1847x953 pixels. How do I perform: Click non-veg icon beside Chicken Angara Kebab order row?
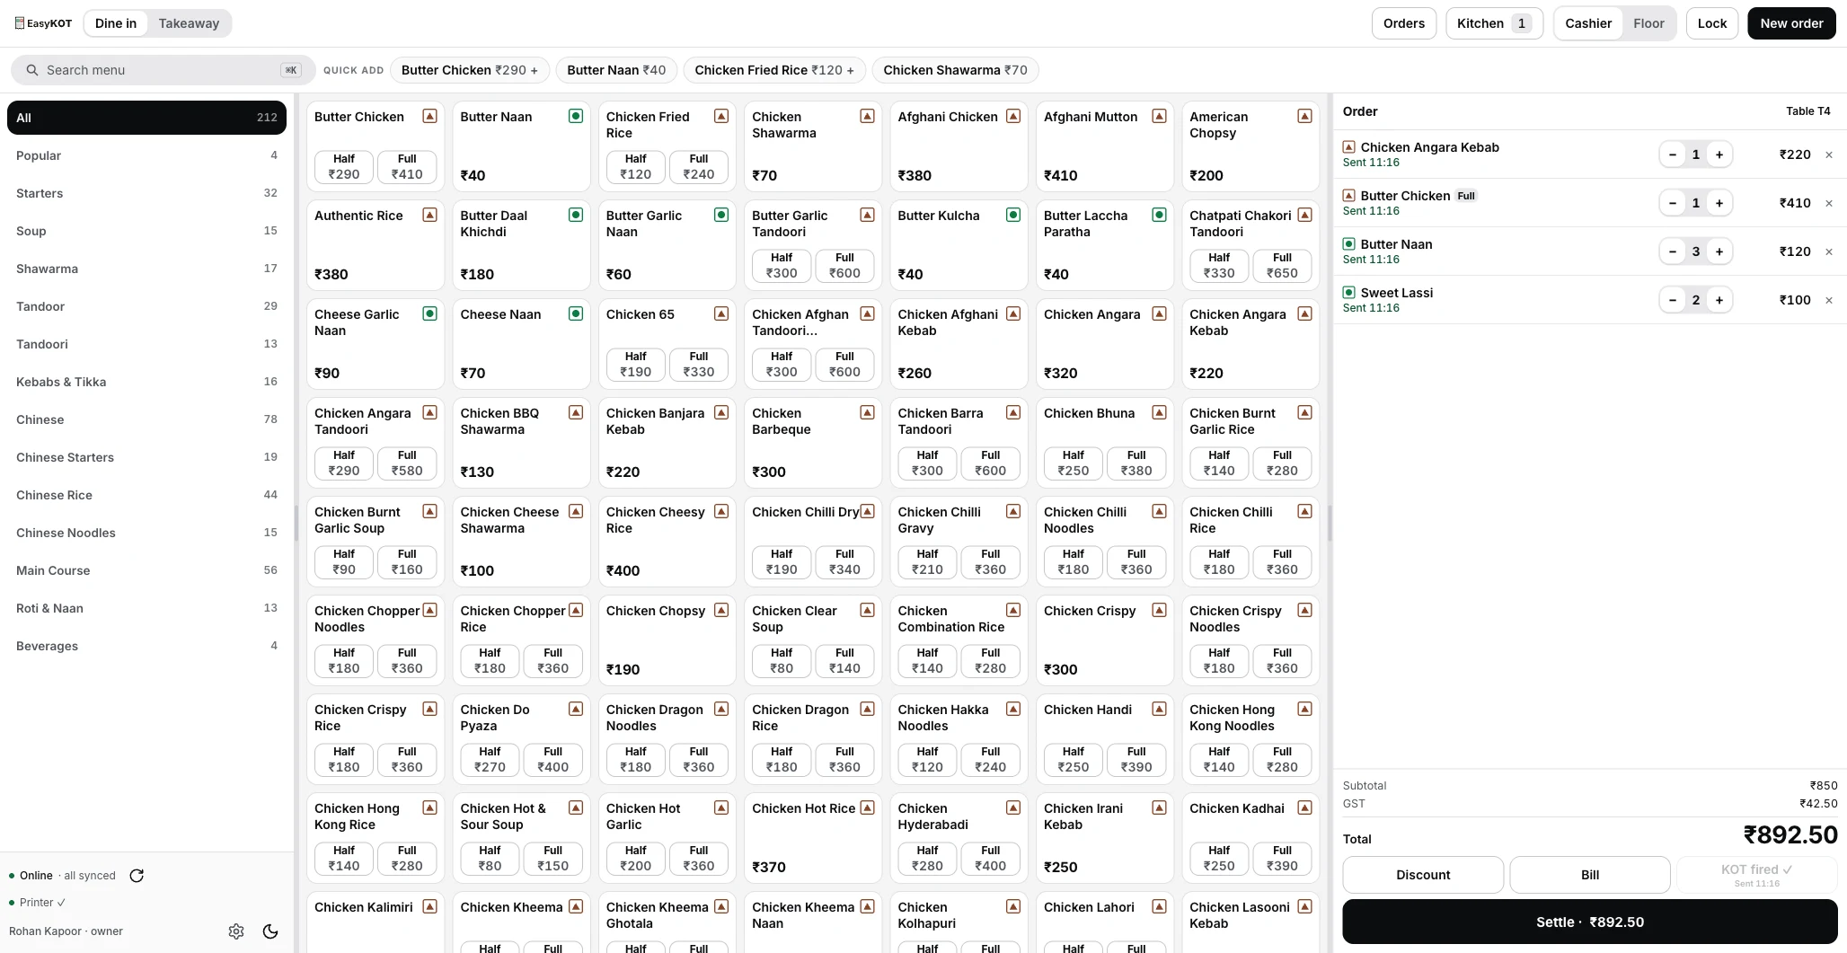[1348, 146]
